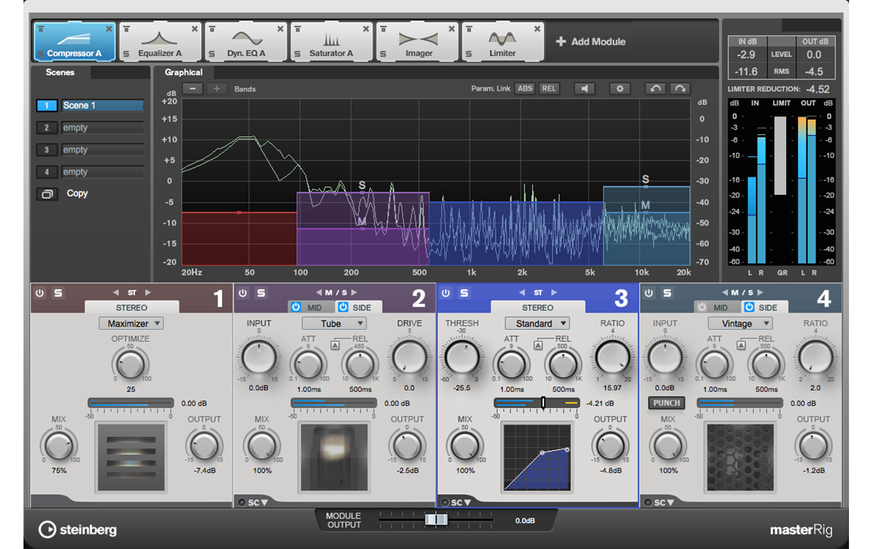
Task: Select next channel mode in band 2
Action: coord(354,293)
